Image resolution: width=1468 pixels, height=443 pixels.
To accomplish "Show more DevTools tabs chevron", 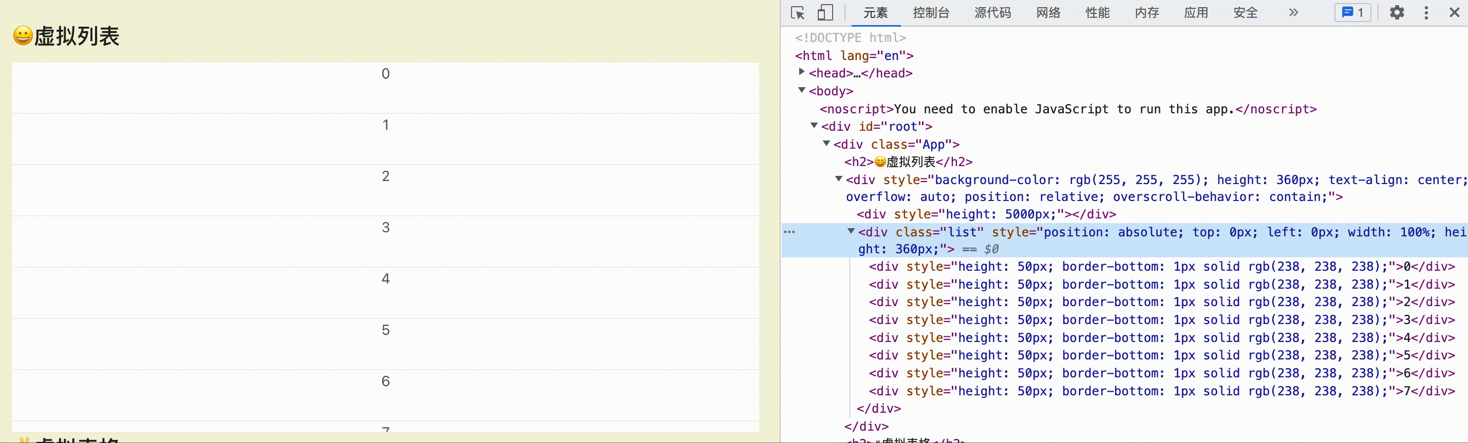I will [1293, 12].
